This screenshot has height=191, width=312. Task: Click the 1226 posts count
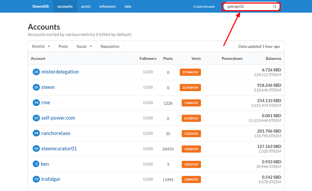pos(168,103)
